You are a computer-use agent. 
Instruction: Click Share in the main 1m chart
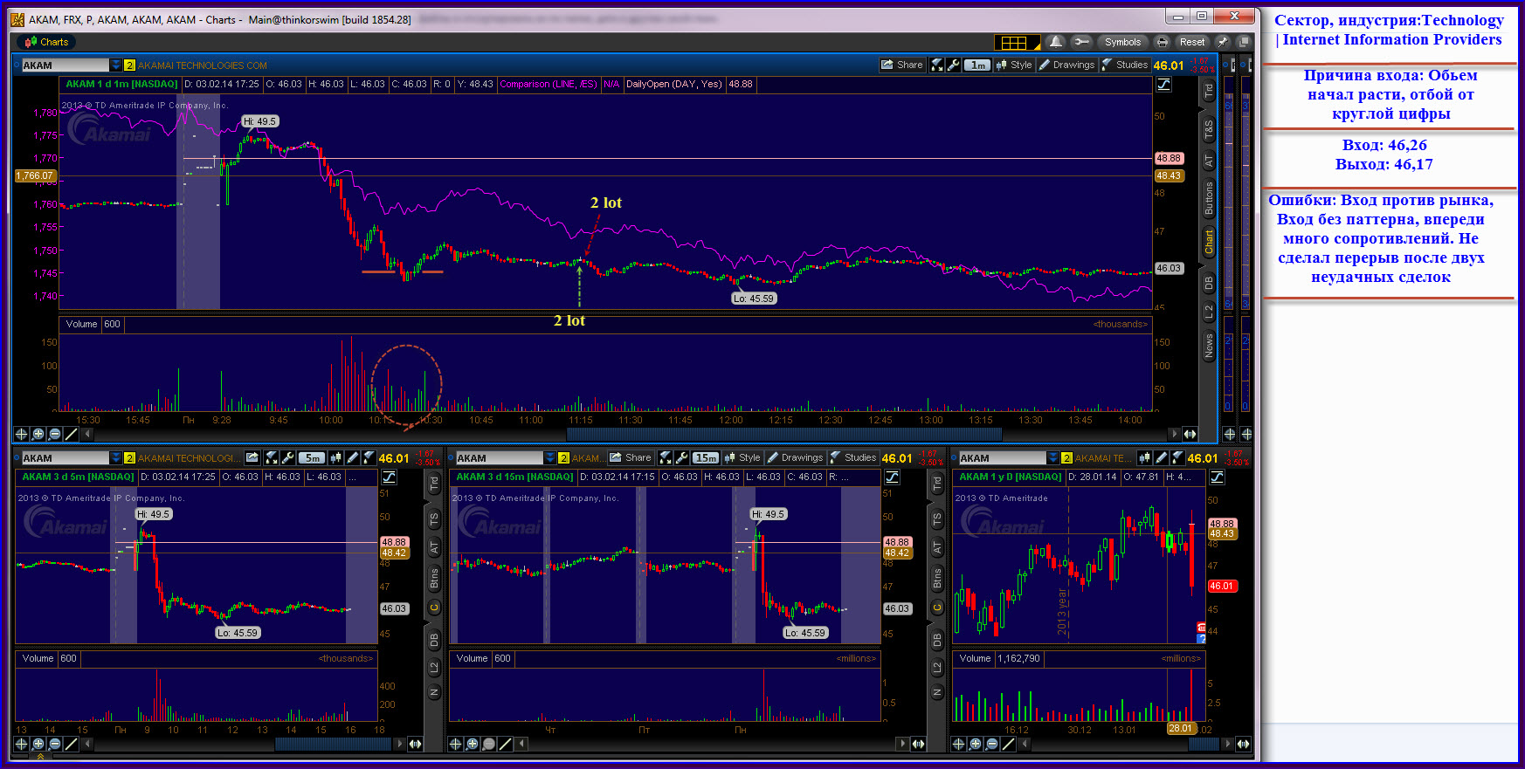(902, 65)
